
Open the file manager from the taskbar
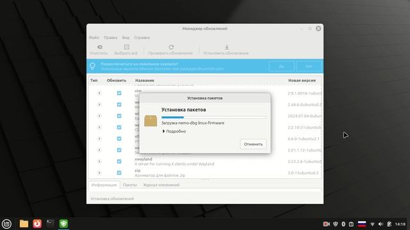point(24,224)
